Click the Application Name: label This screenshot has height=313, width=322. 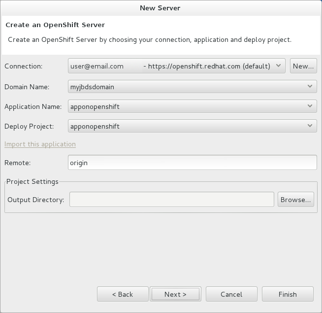(x=33, y=106)
